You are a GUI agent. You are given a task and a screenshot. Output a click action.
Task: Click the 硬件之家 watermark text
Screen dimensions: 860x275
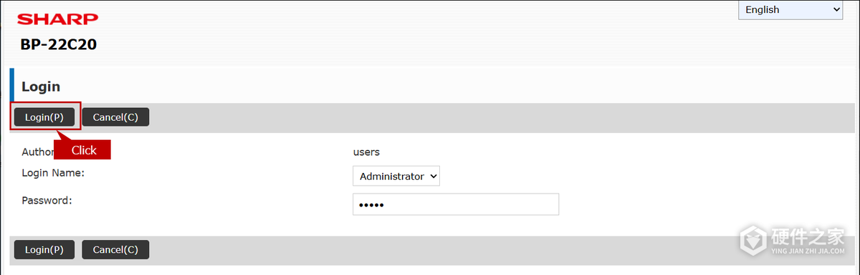coord(808,236)
